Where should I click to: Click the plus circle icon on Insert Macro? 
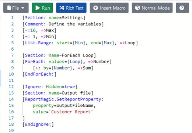click(95, 8)
